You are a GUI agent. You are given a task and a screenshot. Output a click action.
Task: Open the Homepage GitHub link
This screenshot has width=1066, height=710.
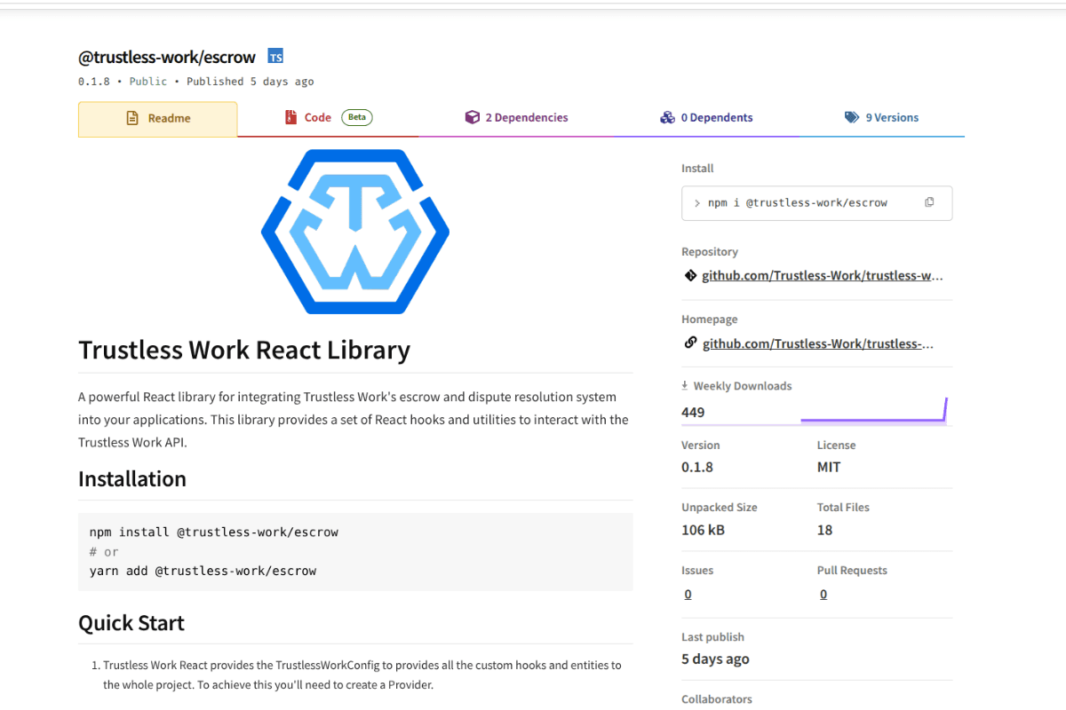(817, 343)
